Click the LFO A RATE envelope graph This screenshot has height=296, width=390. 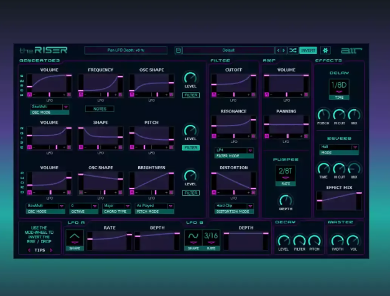click(x=109, y=241)
